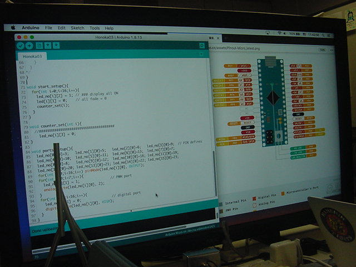Screen dimensions: 356x267
Task: Open the tab options dropdown arrow
Action: 201,54
